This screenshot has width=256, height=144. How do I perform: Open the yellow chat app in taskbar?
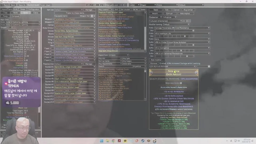(125, 141)
